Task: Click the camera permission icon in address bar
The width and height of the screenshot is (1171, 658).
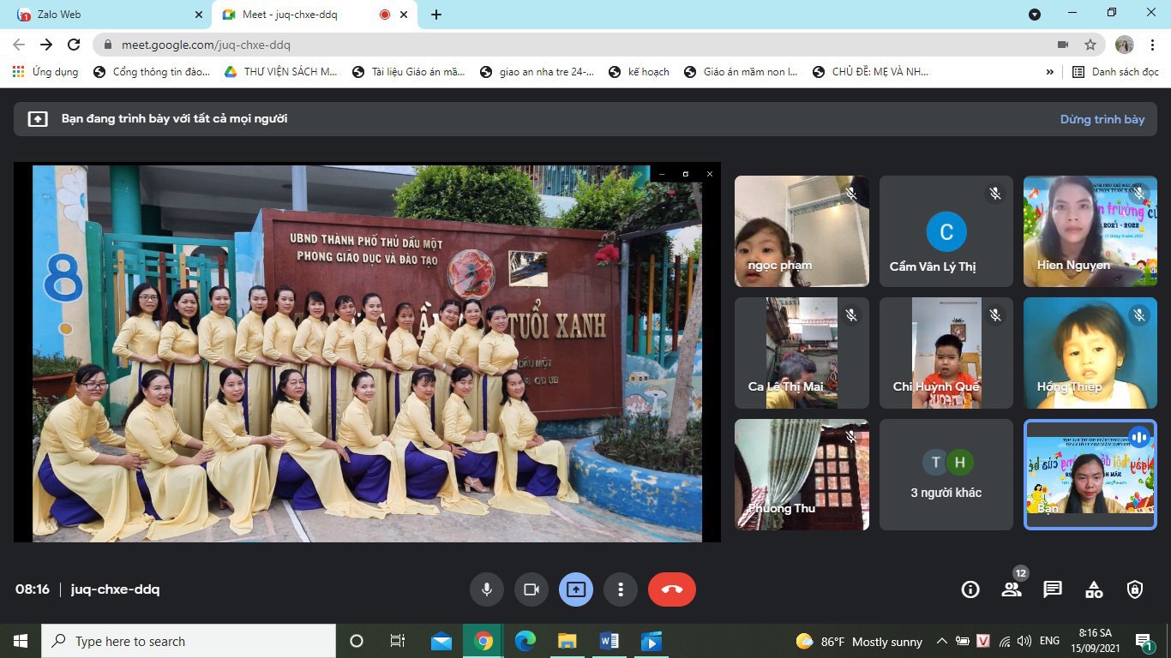Action: 1063,45
